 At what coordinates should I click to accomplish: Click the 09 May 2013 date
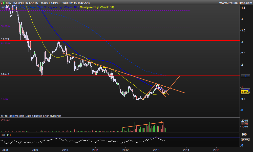click(x=82, y=3)
